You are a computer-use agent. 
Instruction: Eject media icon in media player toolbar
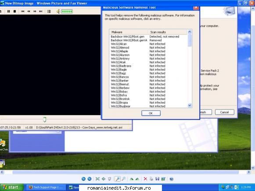coord(1,11)
